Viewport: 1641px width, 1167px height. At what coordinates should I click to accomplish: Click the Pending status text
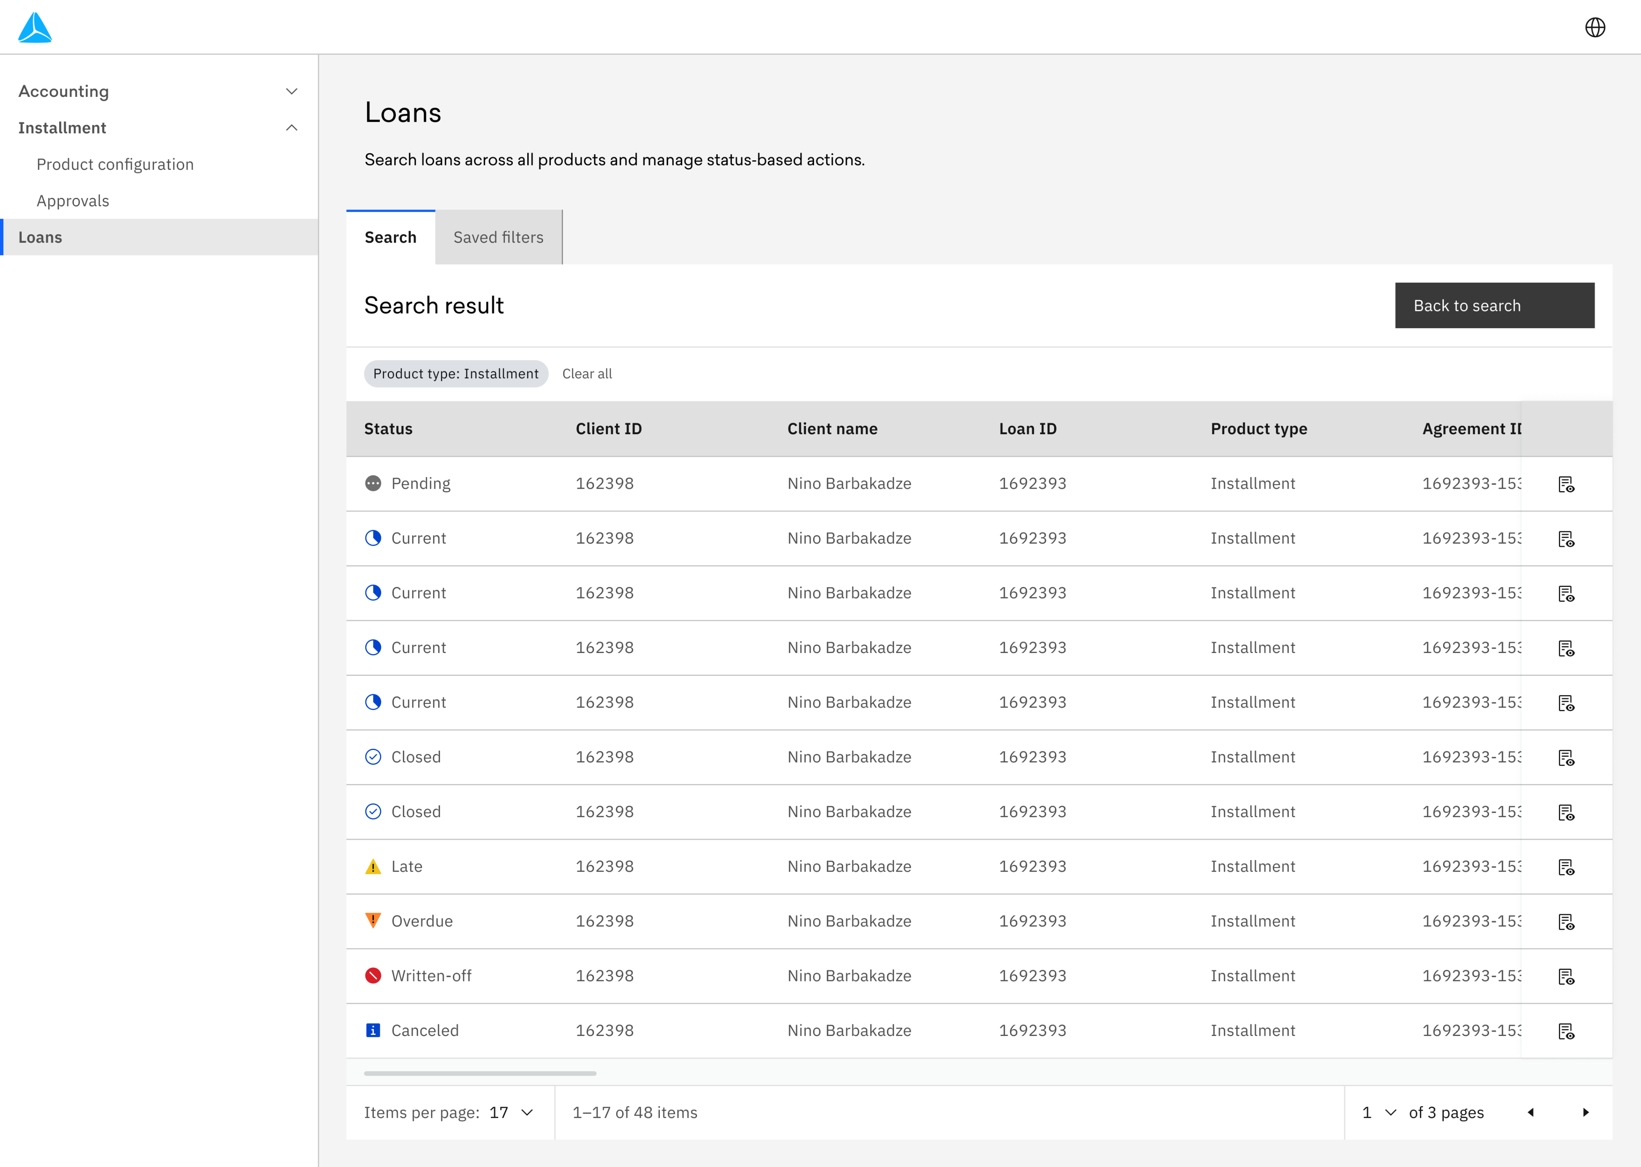(x=421, y=484)
